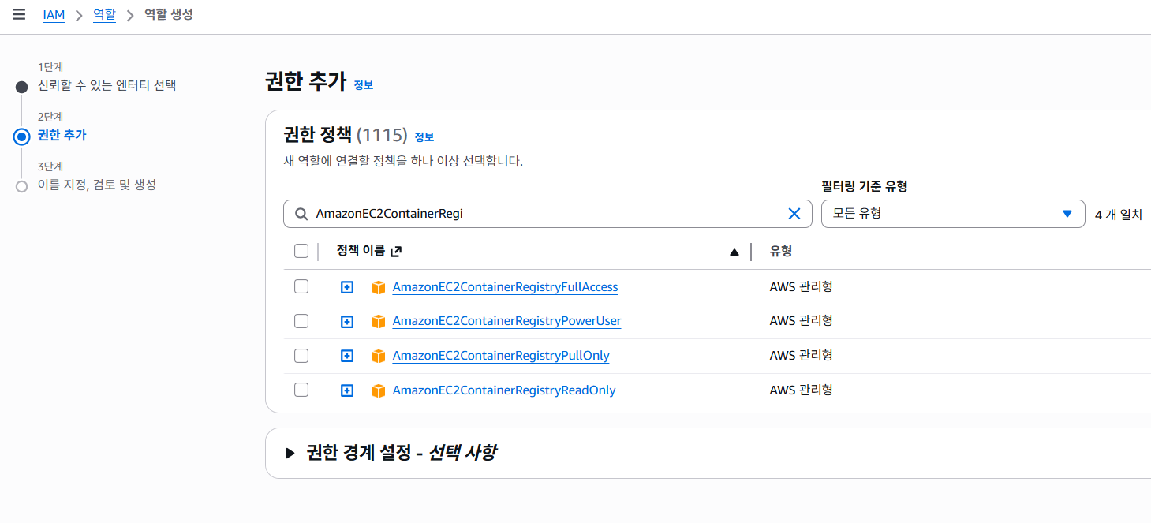Click AWS 관리형 type in PowerUser row
This screenshot has height=523, width=1151.
click(802, 321)
